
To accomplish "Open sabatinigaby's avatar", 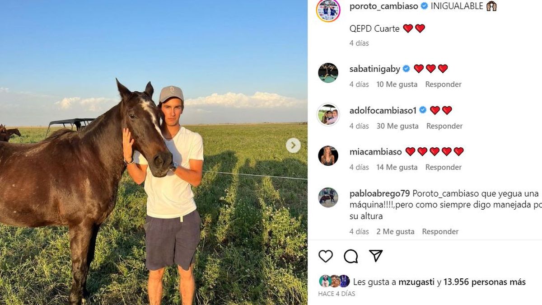I will (x=328, y=73).
